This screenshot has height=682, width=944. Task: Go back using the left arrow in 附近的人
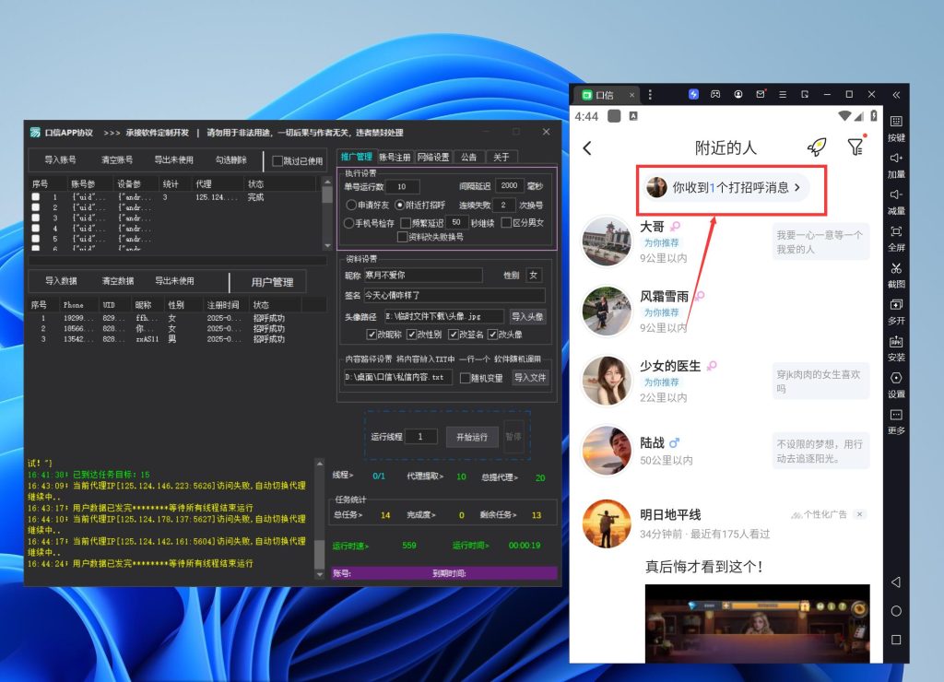(x=587, y=148)
